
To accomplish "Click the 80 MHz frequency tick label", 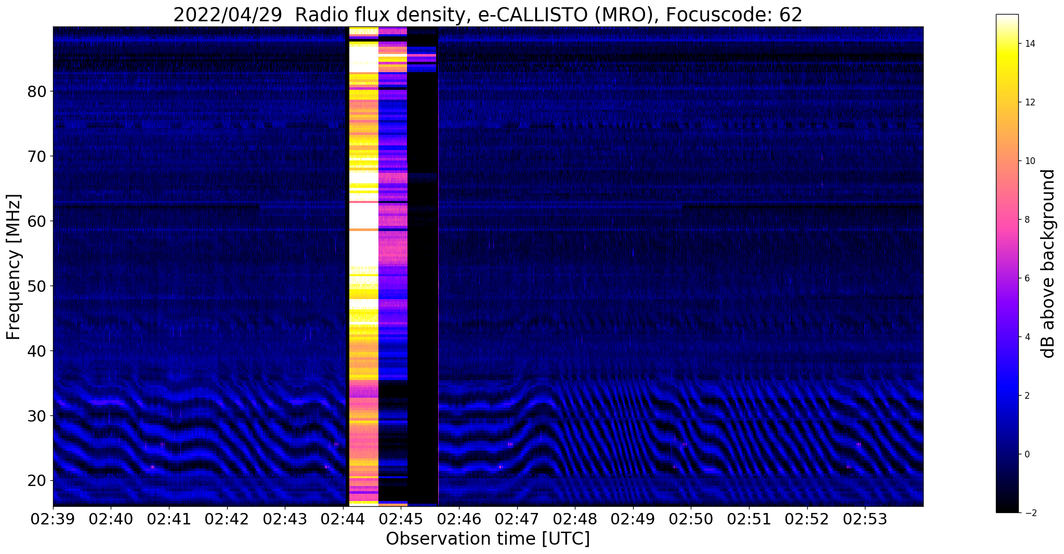I will [x=36, y=91].
